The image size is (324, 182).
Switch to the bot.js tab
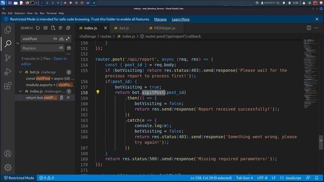(x=124, y=28)
